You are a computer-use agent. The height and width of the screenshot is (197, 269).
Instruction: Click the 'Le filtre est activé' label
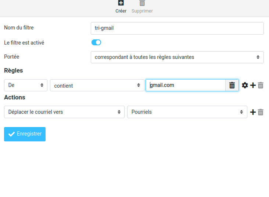click(x=24, y=43)
